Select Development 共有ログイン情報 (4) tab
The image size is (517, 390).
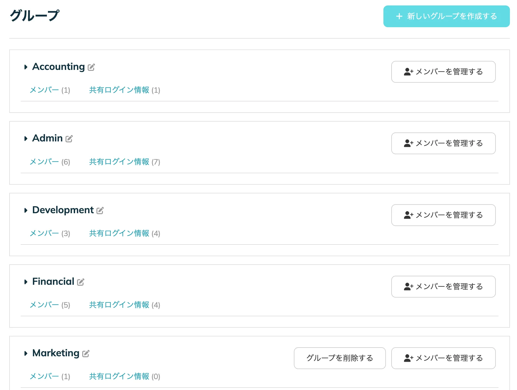point(124,233)
